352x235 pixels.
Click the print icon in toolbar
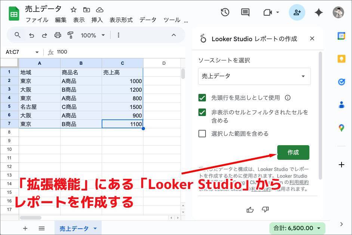pos(58,35)
